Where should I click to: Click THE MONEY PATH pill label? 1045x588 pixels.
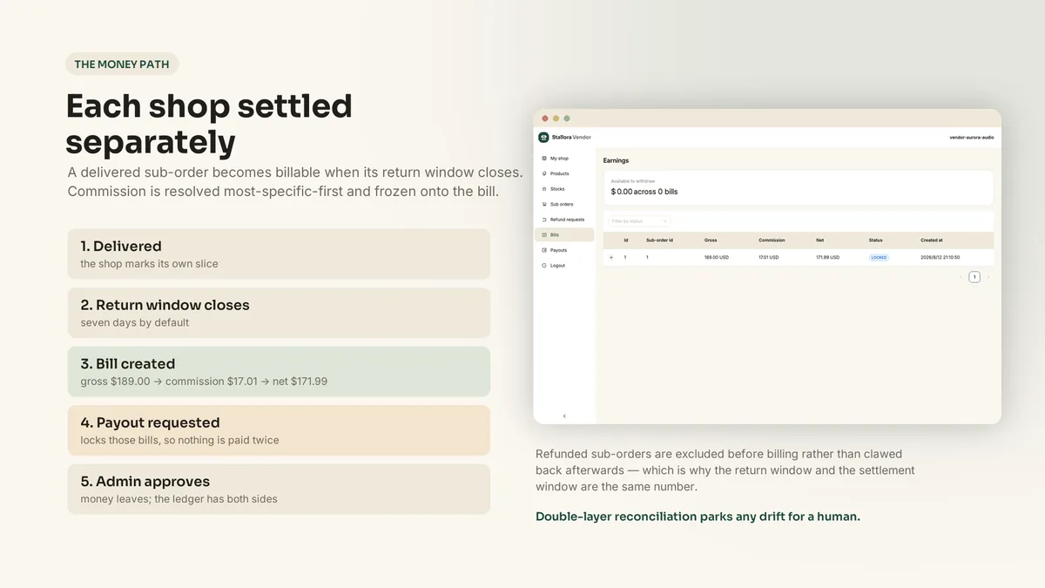click(x=122, y=64)
